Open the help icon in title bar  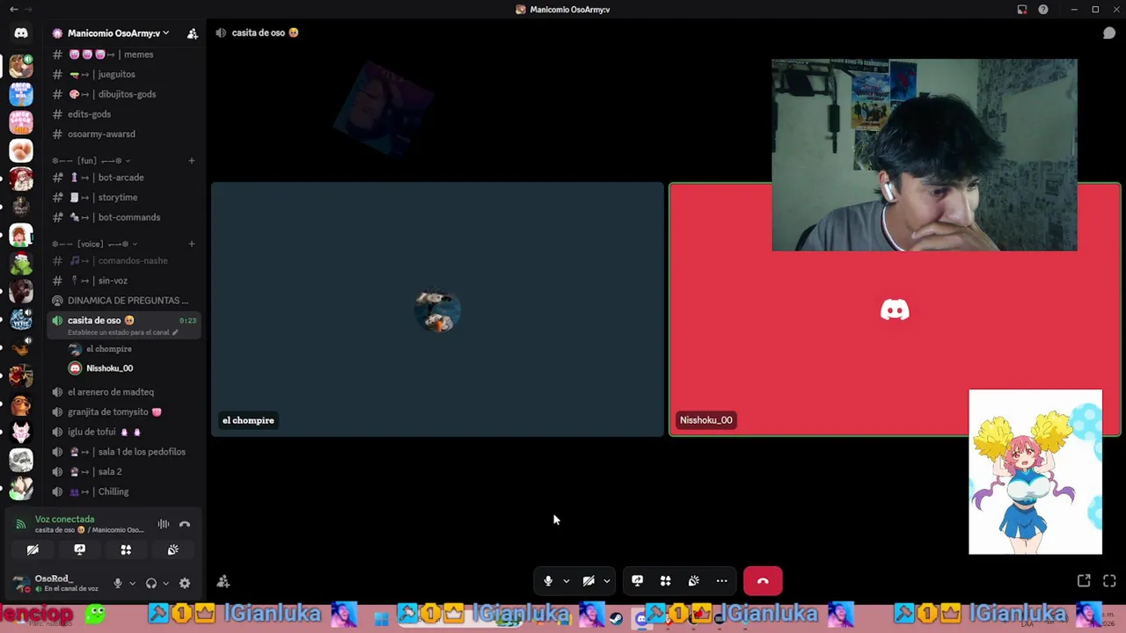tap(1043, 10)
